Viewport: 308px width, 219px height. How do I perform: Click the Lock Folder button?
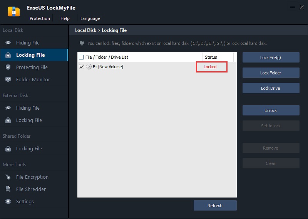click(x=271, y=72)
